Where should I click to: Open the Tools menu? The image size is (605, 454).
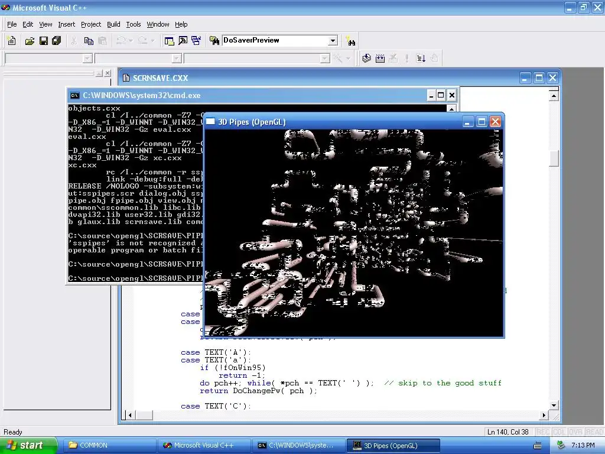click(x=134, y=24)
